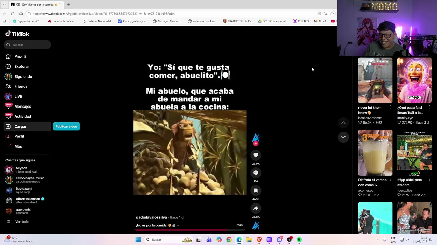The width and height of the screenshot is (437, 245).
Task: Open the comments icon showing 116
Action: pyautogui.click(x=256, y=173)
